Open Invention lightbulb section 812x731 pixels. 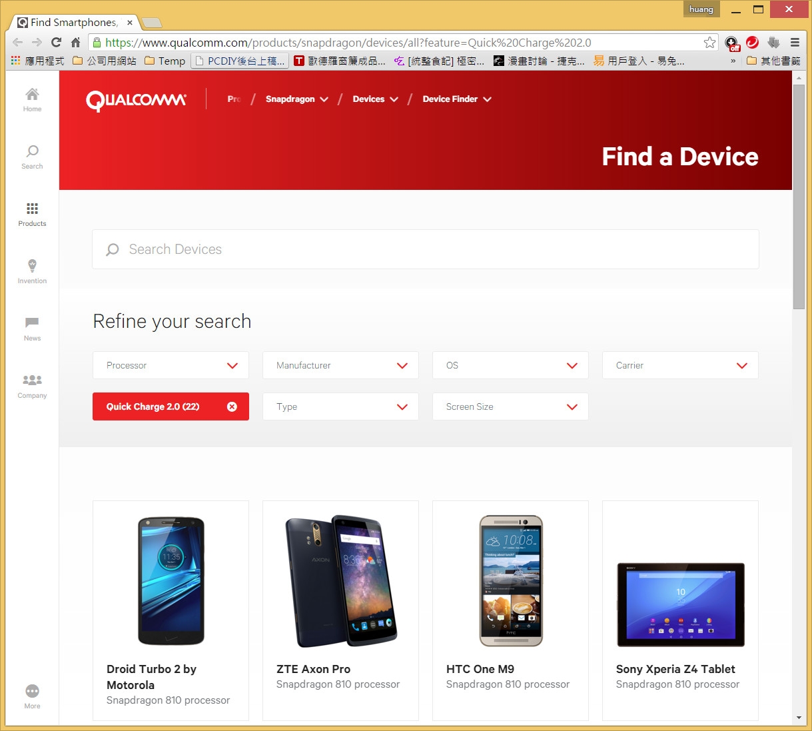[x=32, y=271]
